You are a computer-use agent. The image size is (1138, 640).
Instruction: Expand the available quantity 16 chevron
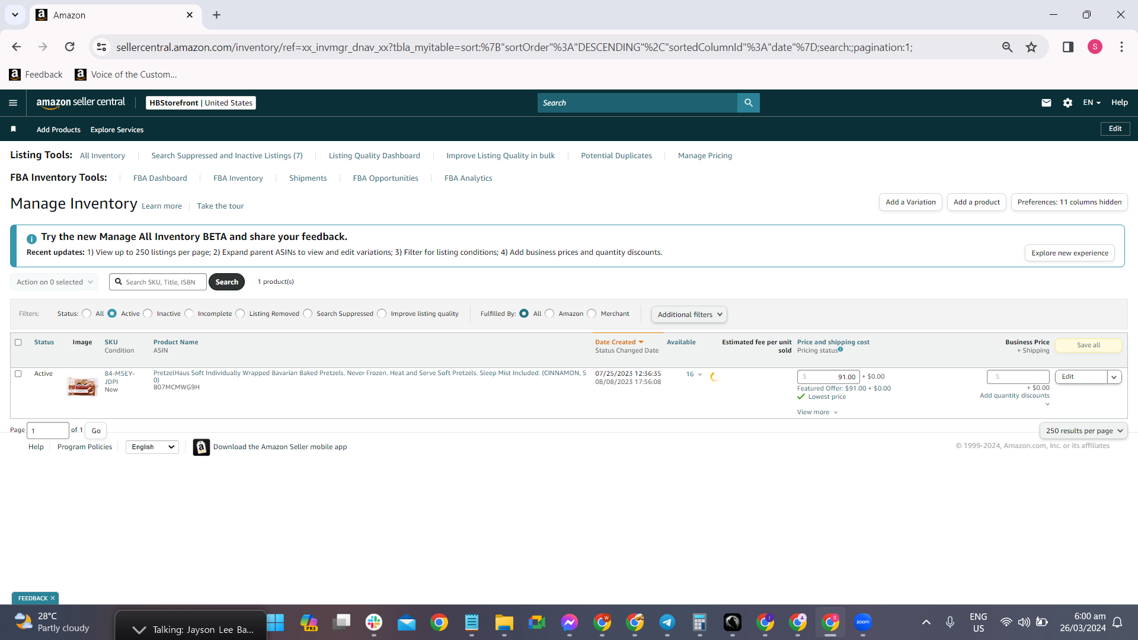pyautogui.click(x=700, y=375)
